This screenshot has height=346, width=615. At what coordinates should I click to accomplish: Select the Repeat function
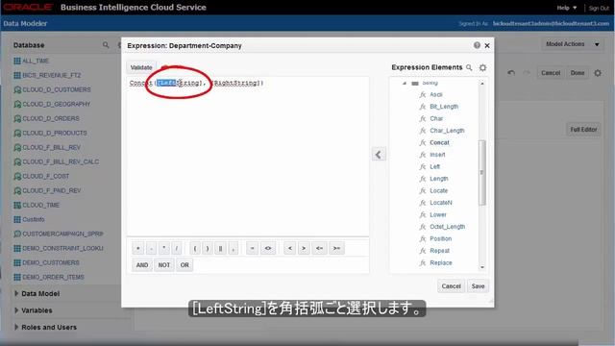[x=439, y=251]
